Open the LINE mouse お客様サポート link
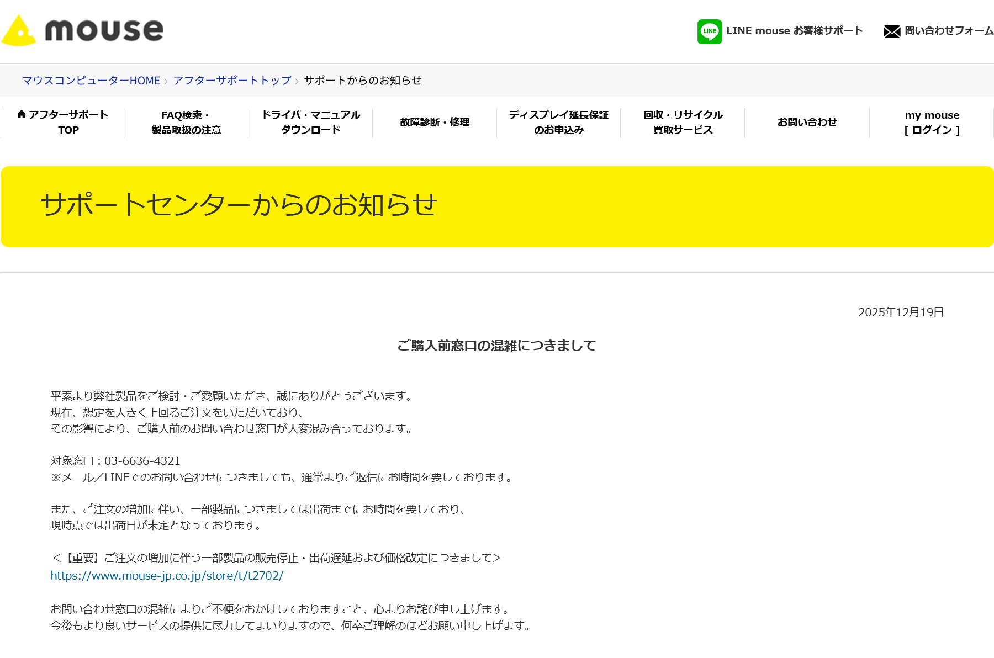Viewport: 994px width, 658px height. 794,31
